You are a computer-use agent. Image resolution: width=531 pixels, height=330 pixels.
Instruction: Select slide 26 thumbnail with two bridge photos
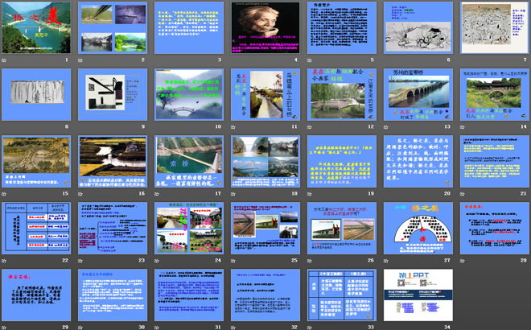342,229
